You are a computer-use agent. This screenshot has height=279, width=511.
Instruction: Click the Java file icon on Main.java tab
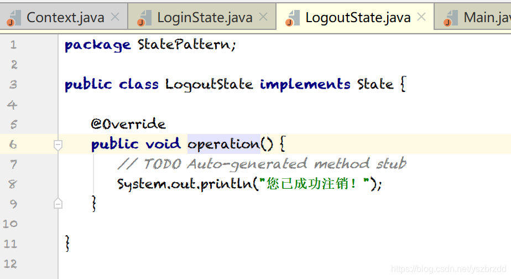tap(451, 18)
